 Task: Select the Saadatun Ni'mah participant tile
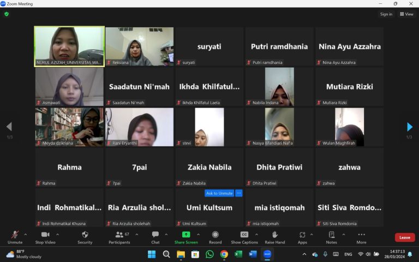(x=139, y=87)
